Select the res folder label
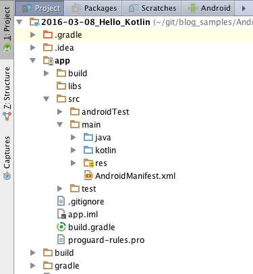Viewport: 253px width, 274px height. tap(101, 163)
